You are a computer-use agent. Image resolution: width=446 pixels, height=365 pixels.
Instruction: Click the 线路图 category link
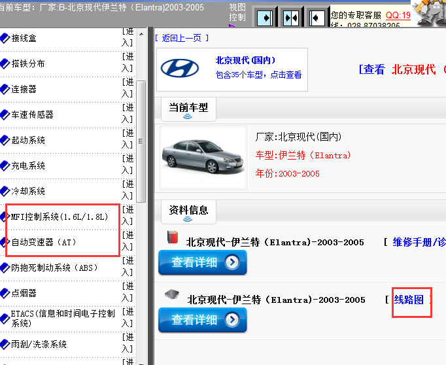pyautogui.click(x=409, y=300)
